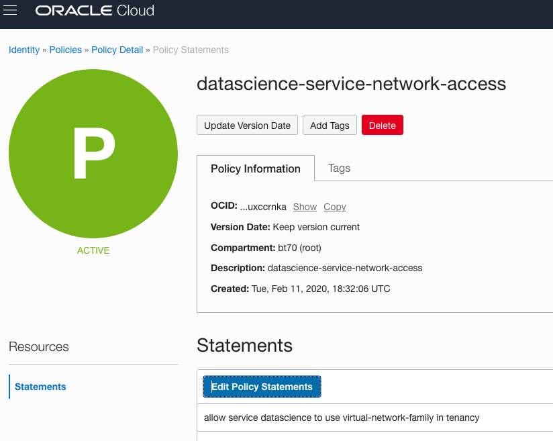Viewport: 553px width, 441px height.
Task: Click Edit Policy Statements button
Action: pyautogui.click(x=262, y=387)
